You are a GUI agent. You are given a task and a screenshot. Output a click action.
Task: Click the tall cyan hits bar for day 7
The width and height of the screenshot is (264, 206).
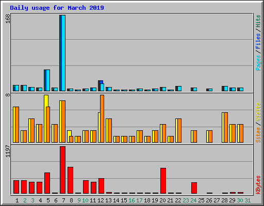point(63,53)
